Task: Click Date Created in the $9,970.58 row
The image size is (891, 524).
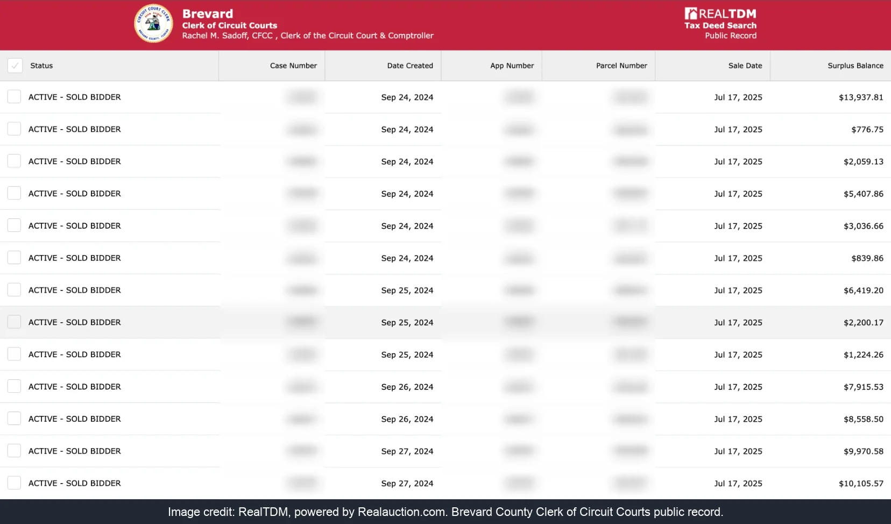Action: tap(407, 451)
